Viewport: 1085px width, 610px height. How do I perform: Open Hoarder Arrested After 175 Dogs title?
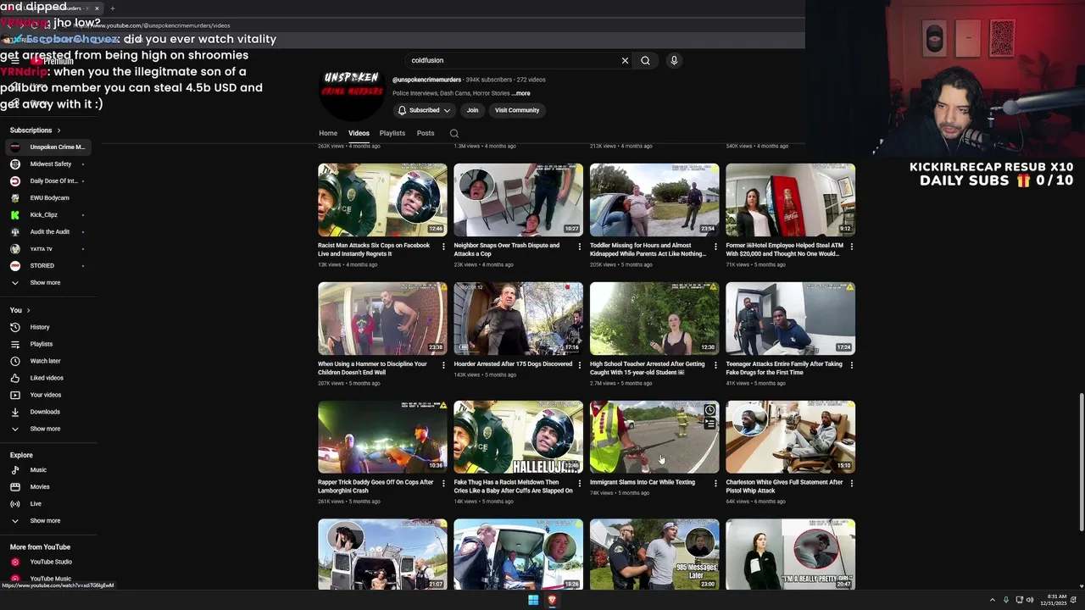pyautogui.click(x=513, y=364)
